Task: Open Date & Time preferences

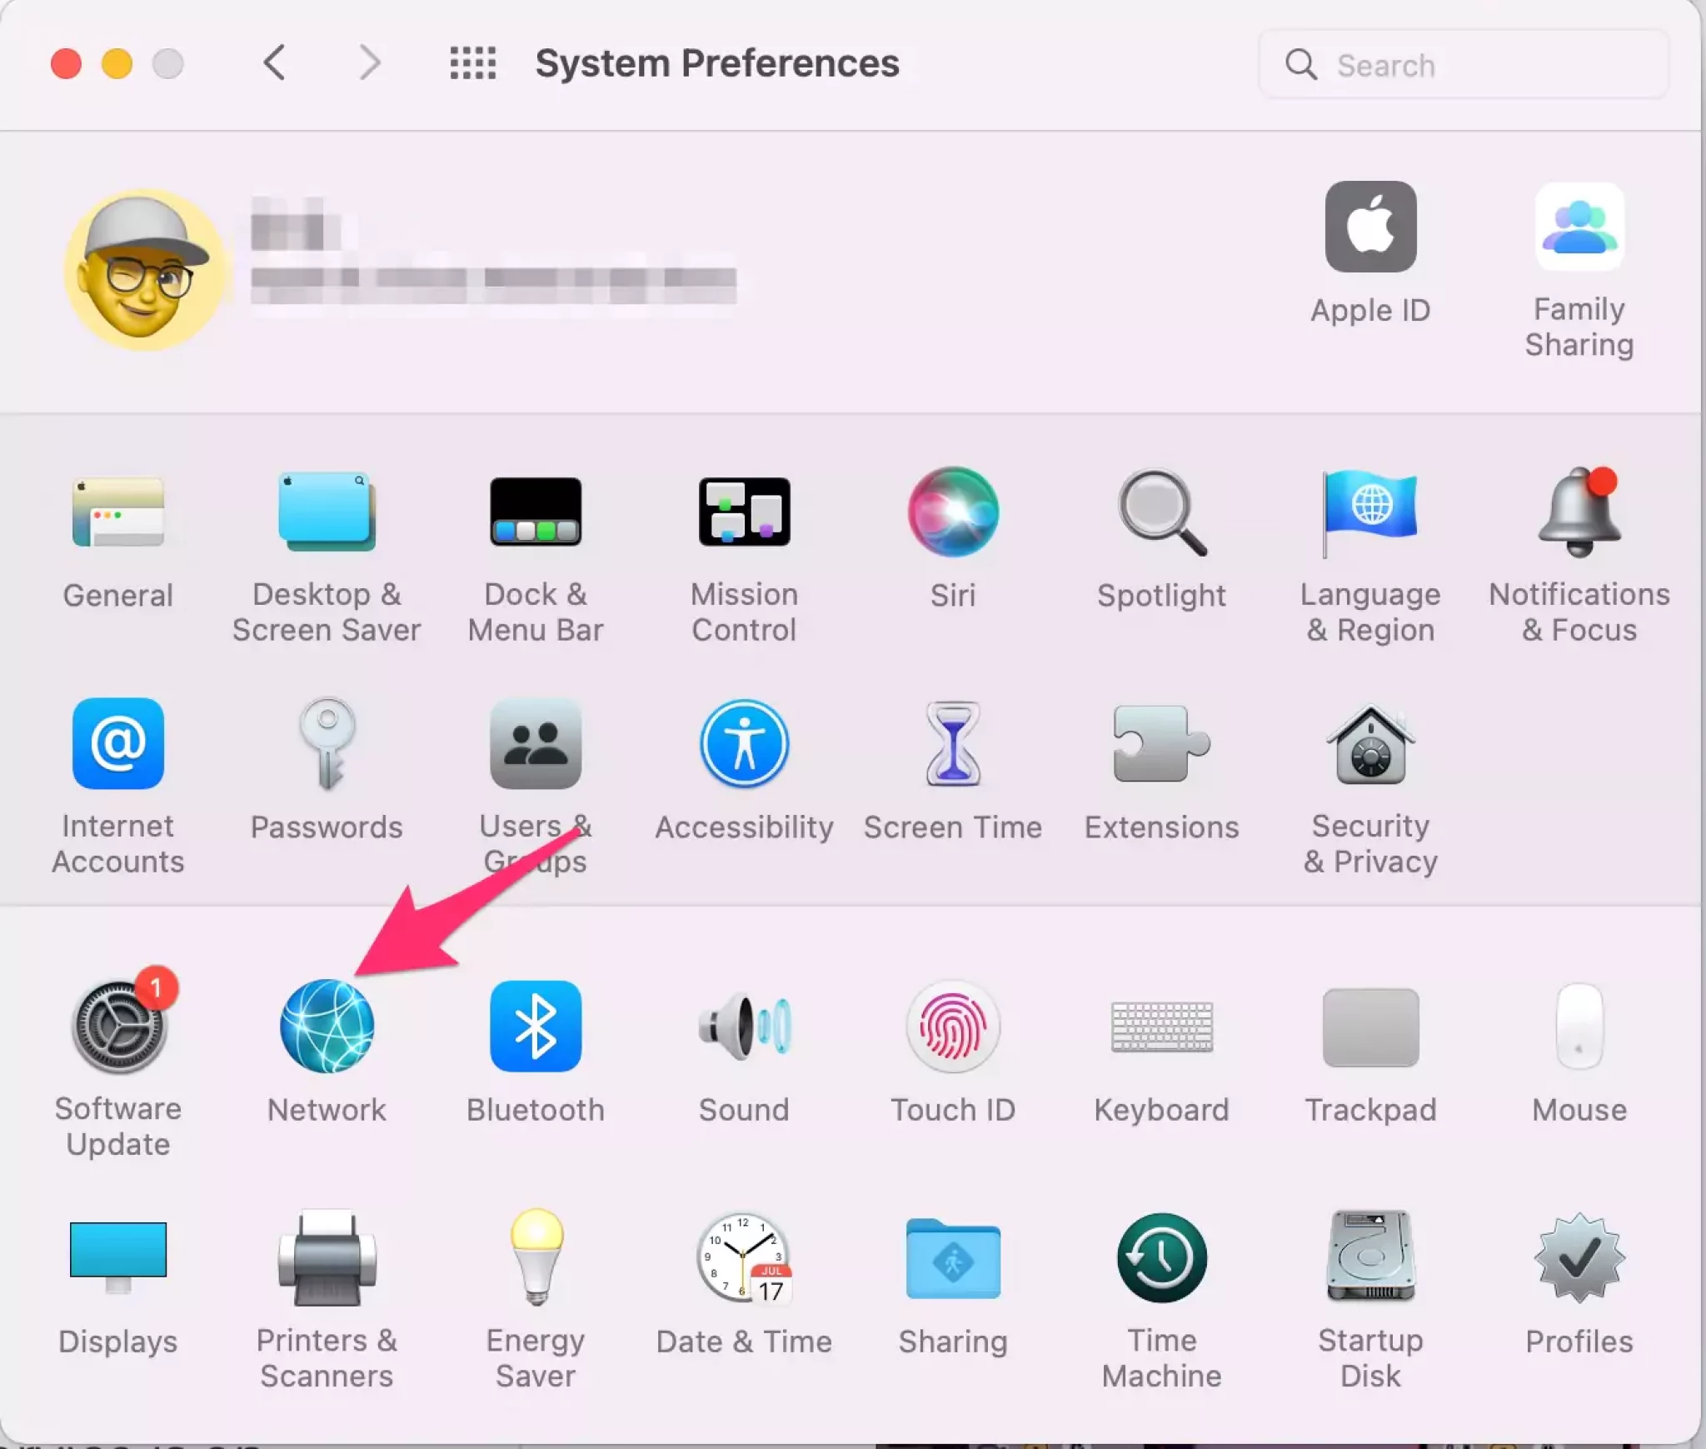Action: [744, 1257]
